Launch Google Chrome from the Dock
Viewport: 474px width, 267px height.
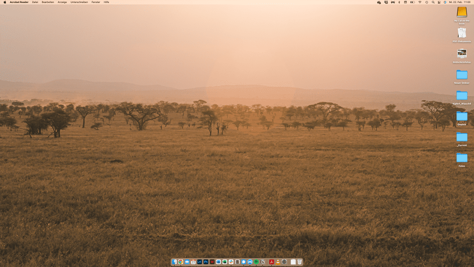[x=181, y=262]
